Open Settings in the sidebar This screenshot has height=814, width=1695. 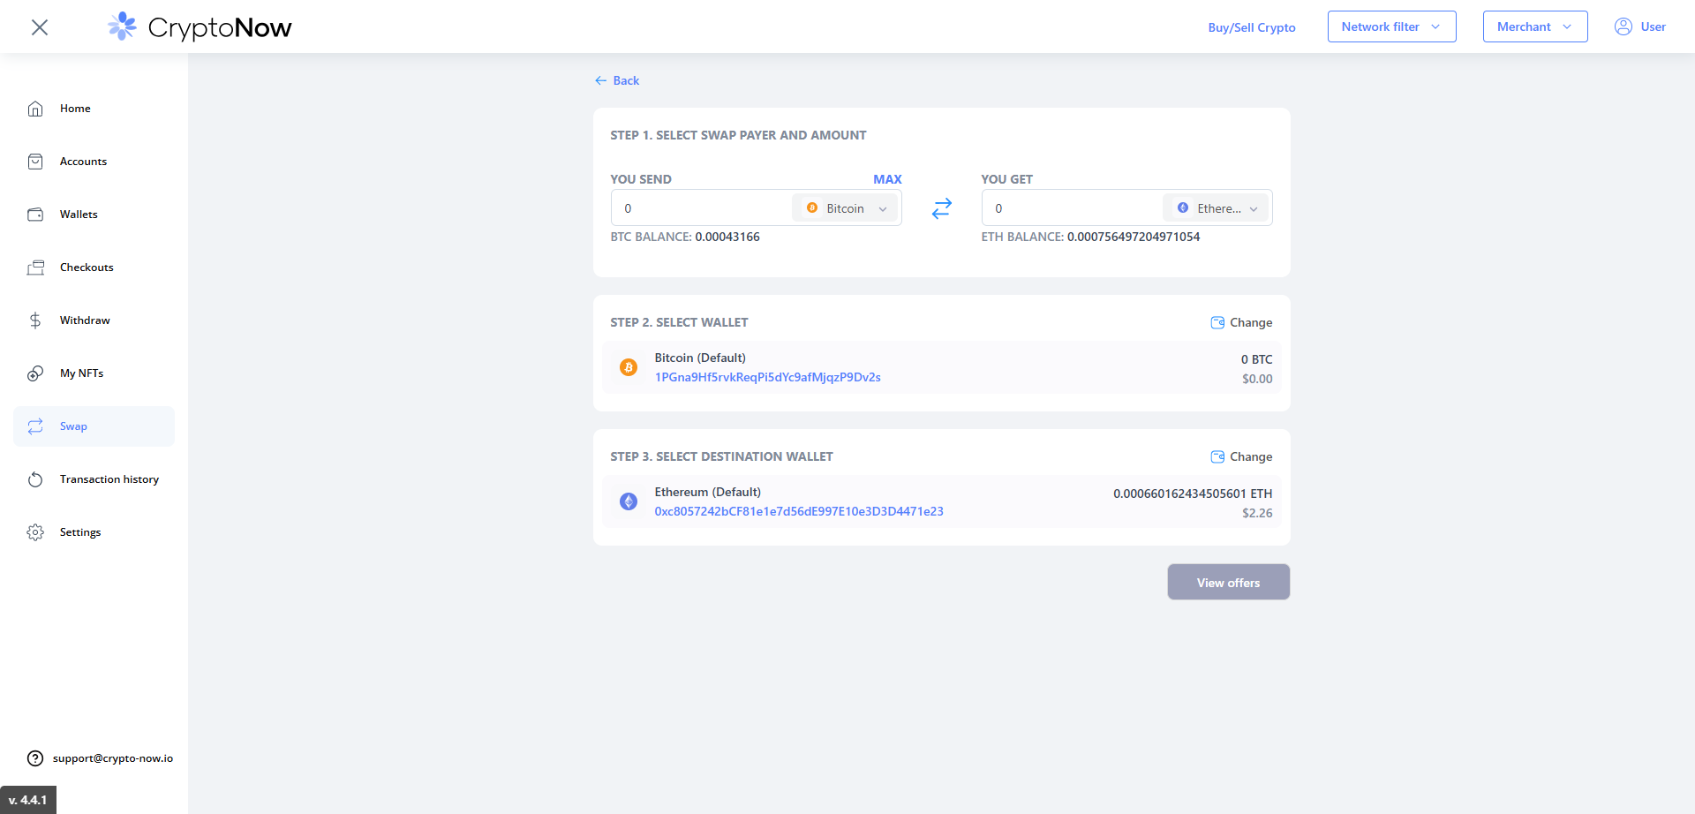tap(94, 532)
